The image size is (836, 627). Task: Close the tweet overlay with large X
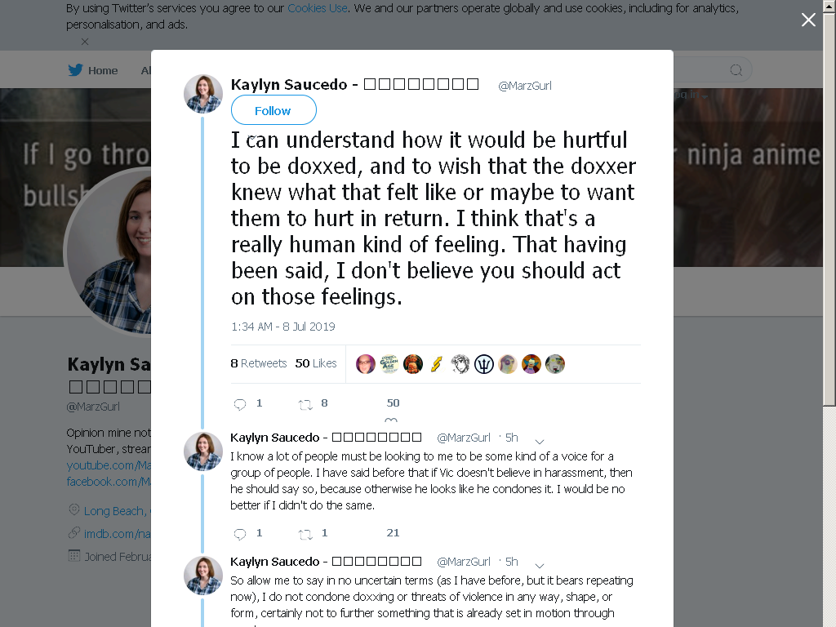coord(808,20)
